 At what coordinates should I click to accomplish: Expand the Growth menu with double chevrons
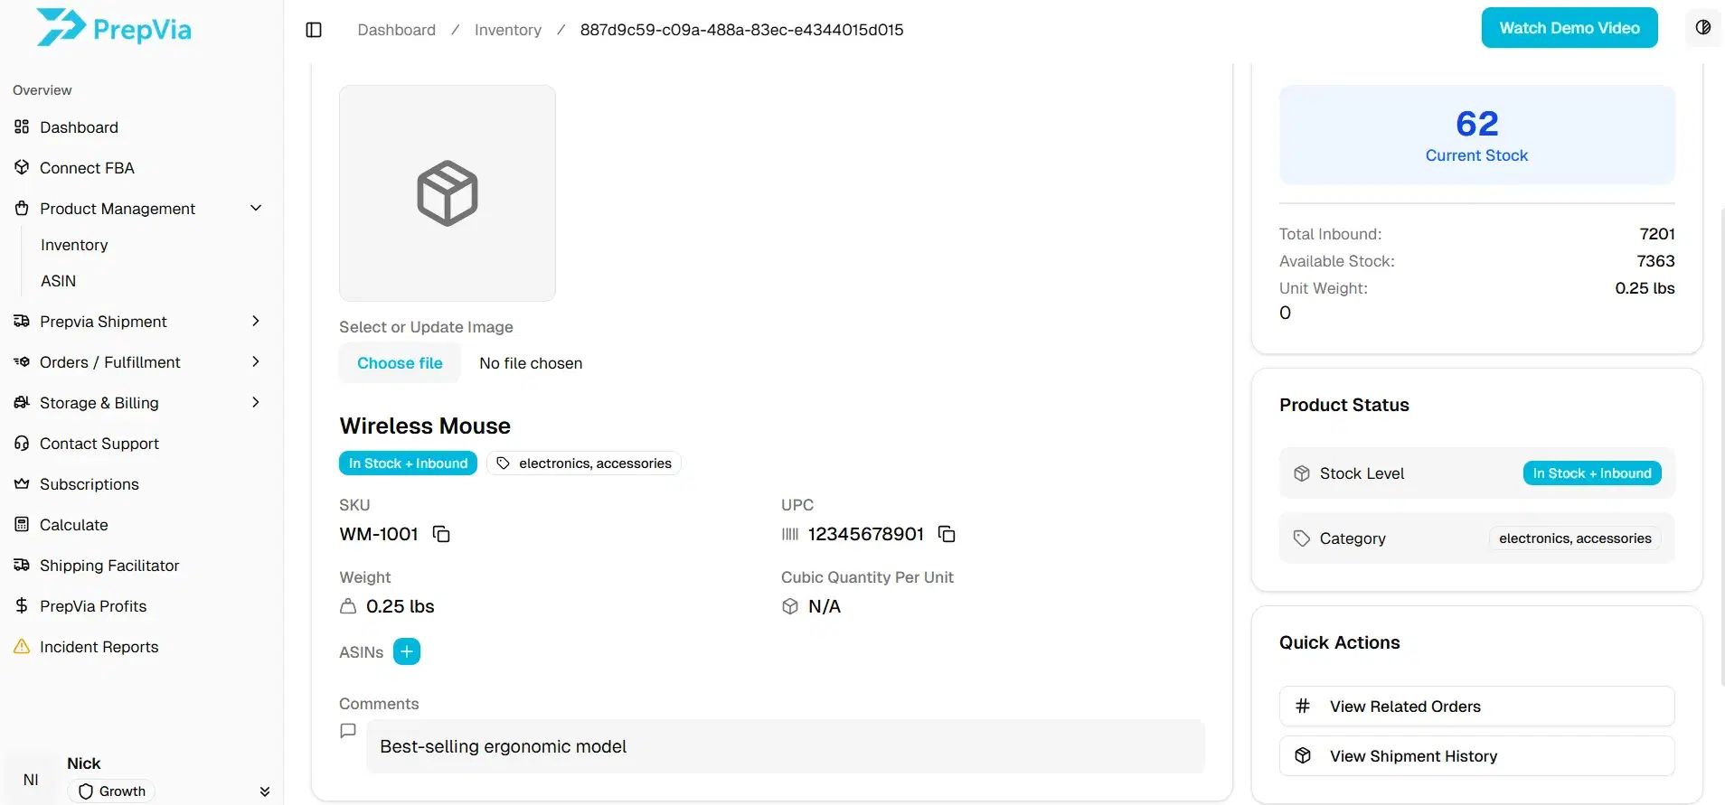pyautogui.click(x=264, y=791)
